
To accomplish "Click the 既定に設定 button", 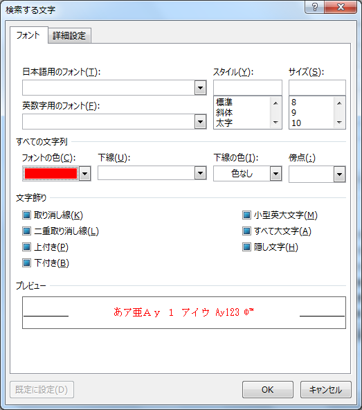I will (x=42, y=390).
